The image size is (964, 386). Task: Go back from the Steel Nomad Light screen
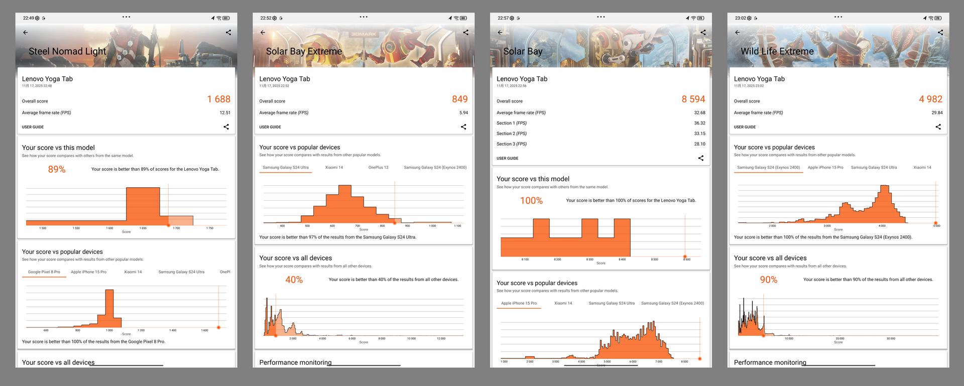click(x=26, y=33)
